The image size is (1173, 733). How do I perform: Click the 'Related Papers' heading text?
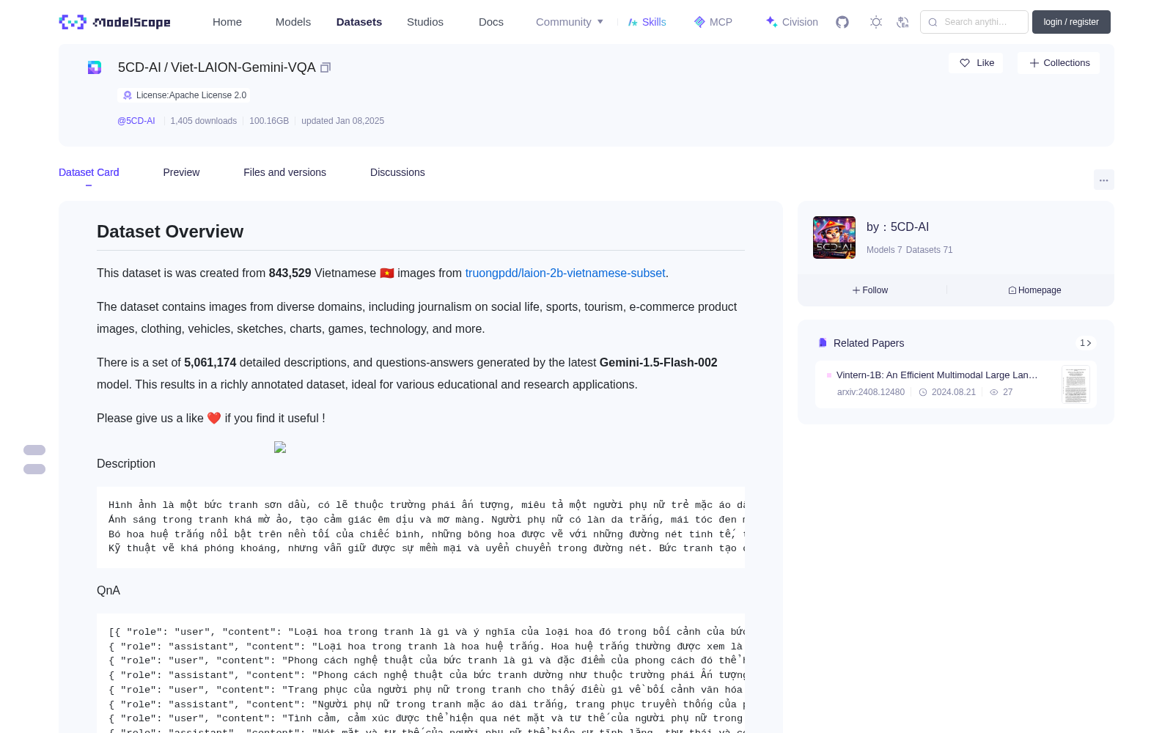[869, 343]
